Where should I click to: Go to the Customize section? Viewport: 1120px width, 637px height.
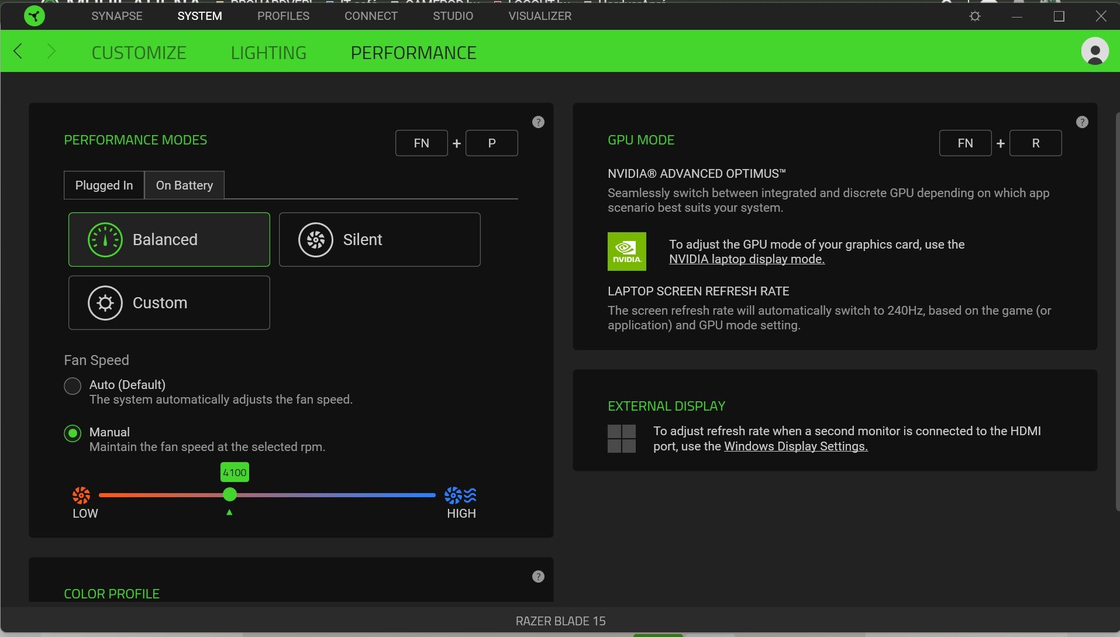tap(139, 53)
